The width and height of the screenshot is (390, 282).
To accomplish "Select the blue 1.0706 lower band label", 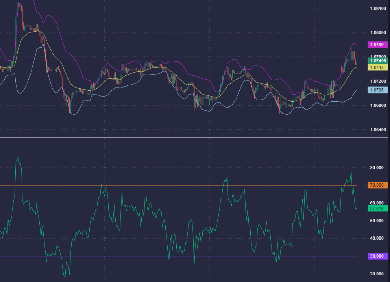I will point(378,90).
